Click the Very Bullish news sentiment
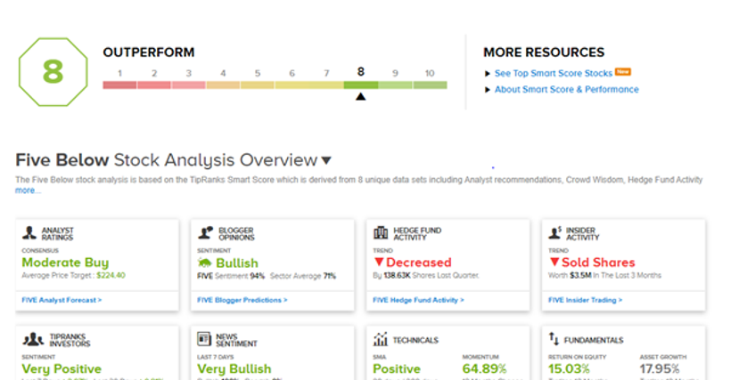This screenshot has height=380, width=731. 234,368
